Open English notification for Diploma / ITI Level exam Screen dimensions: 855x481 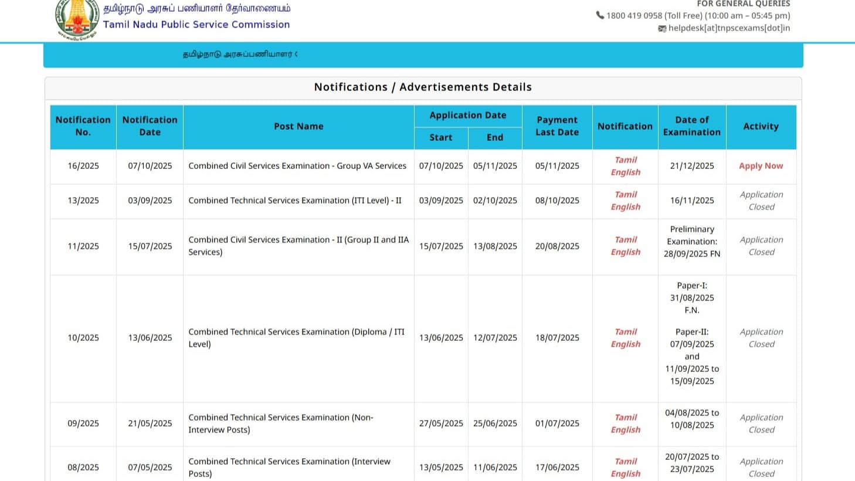pos(625,344)
